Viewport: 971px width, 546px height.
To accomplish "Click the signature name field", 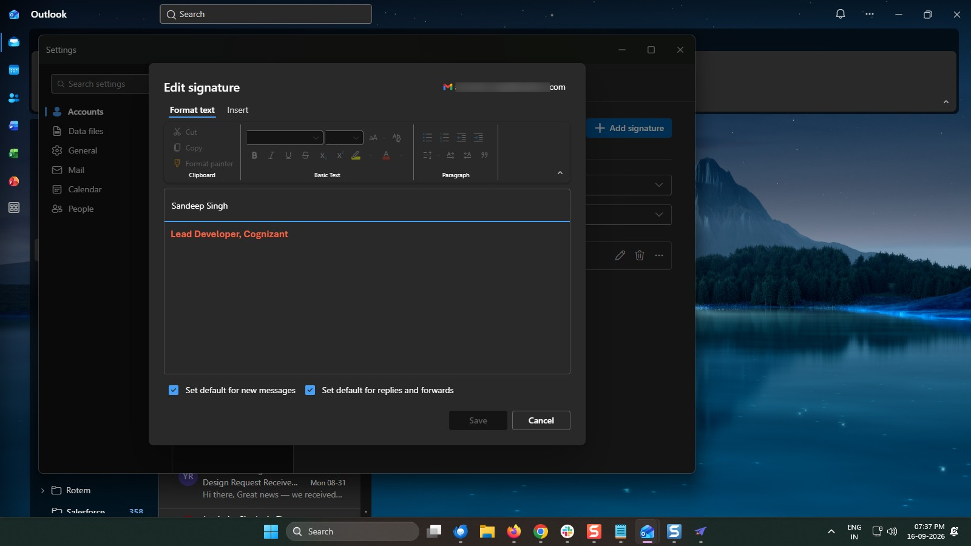I will [367, 206].
